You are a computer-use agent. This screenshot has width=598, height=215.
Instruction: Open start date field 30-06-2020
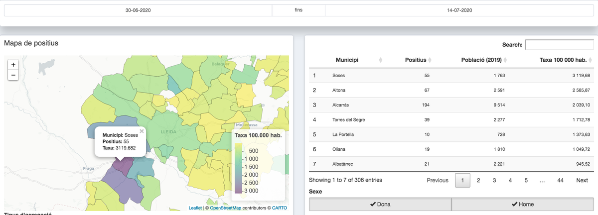[138, 10]
